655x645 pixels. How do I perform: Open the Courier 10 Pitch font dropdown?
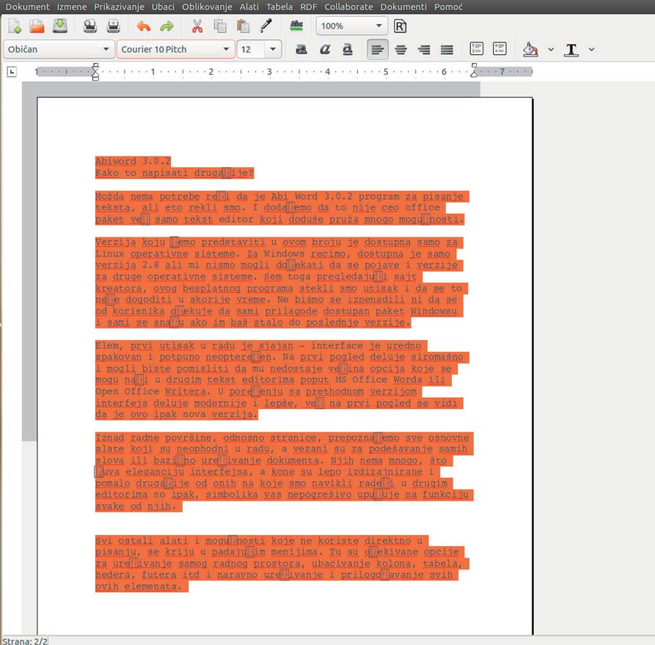coord(175,49)
